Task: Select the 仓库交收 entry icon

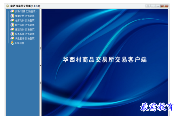Action: pos(12,20)
